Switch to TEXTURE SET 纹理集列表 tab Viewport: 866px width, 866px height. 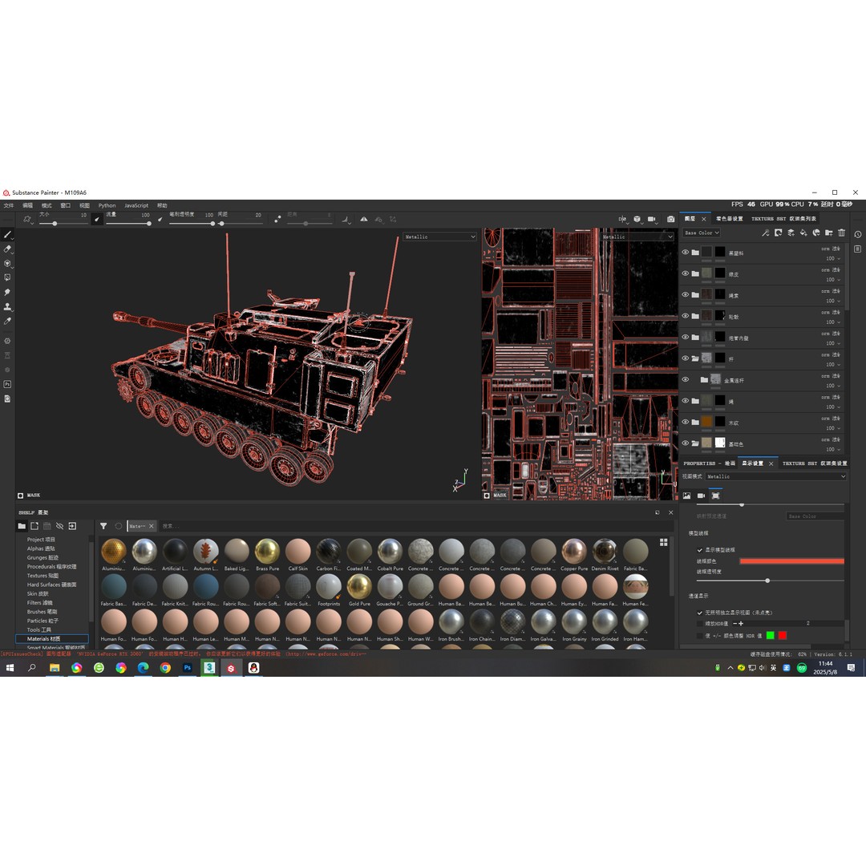(x=783, y=219)
